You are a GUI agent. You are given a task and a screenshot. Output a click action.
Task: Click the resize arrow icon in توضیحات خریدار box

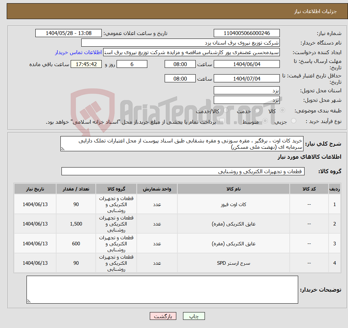[x=29, y=301]
